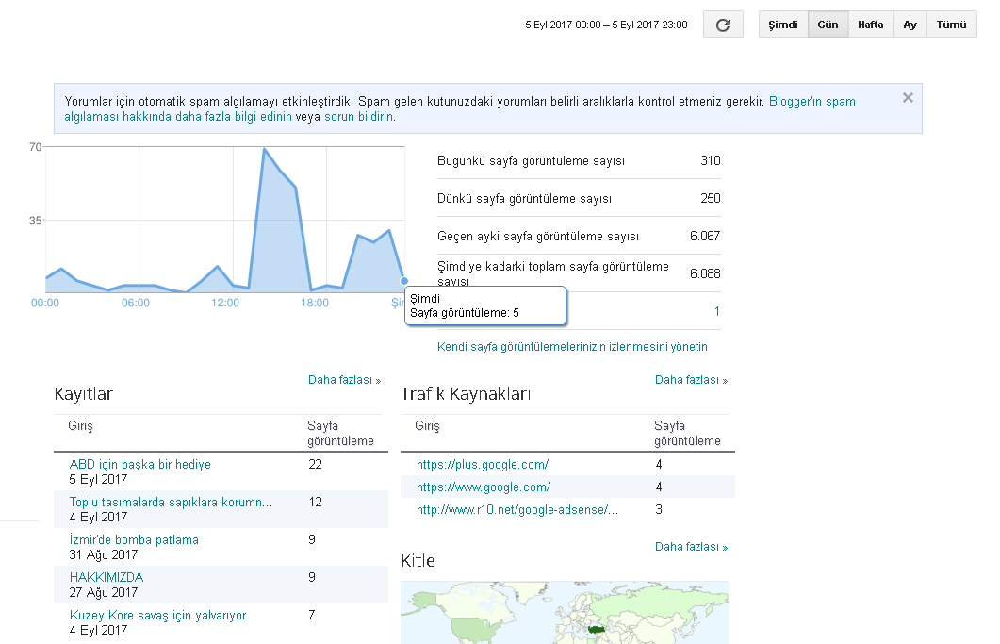Open the sorun bildirin link

tap(359, 117)
